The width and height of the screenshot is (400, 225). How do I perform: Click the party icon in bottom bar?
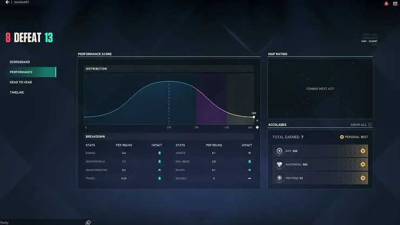[88, 222]
